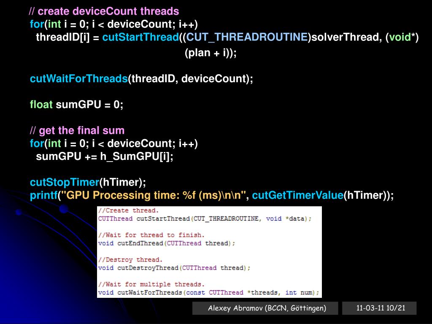432x324 pixels.
Task: Click the "void cutEndThread" declaration line
Action: click(167, 243)
